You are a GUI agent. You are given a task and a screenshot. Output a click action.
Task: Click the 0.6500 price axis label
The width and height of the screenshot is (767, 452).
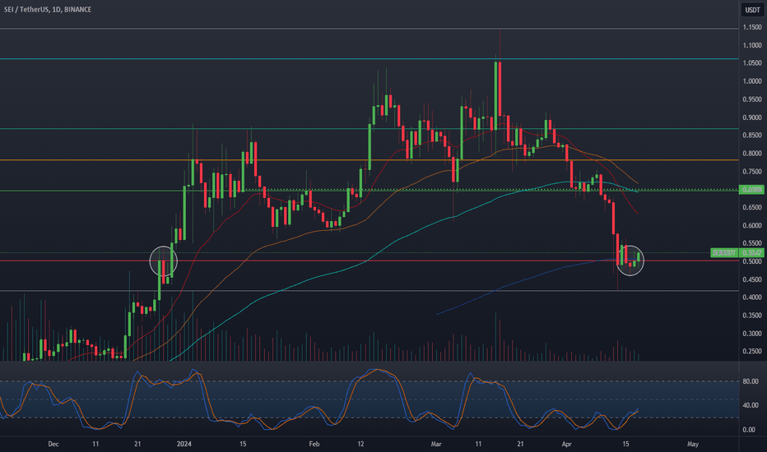pyautogui.click(x=752, y=208)
